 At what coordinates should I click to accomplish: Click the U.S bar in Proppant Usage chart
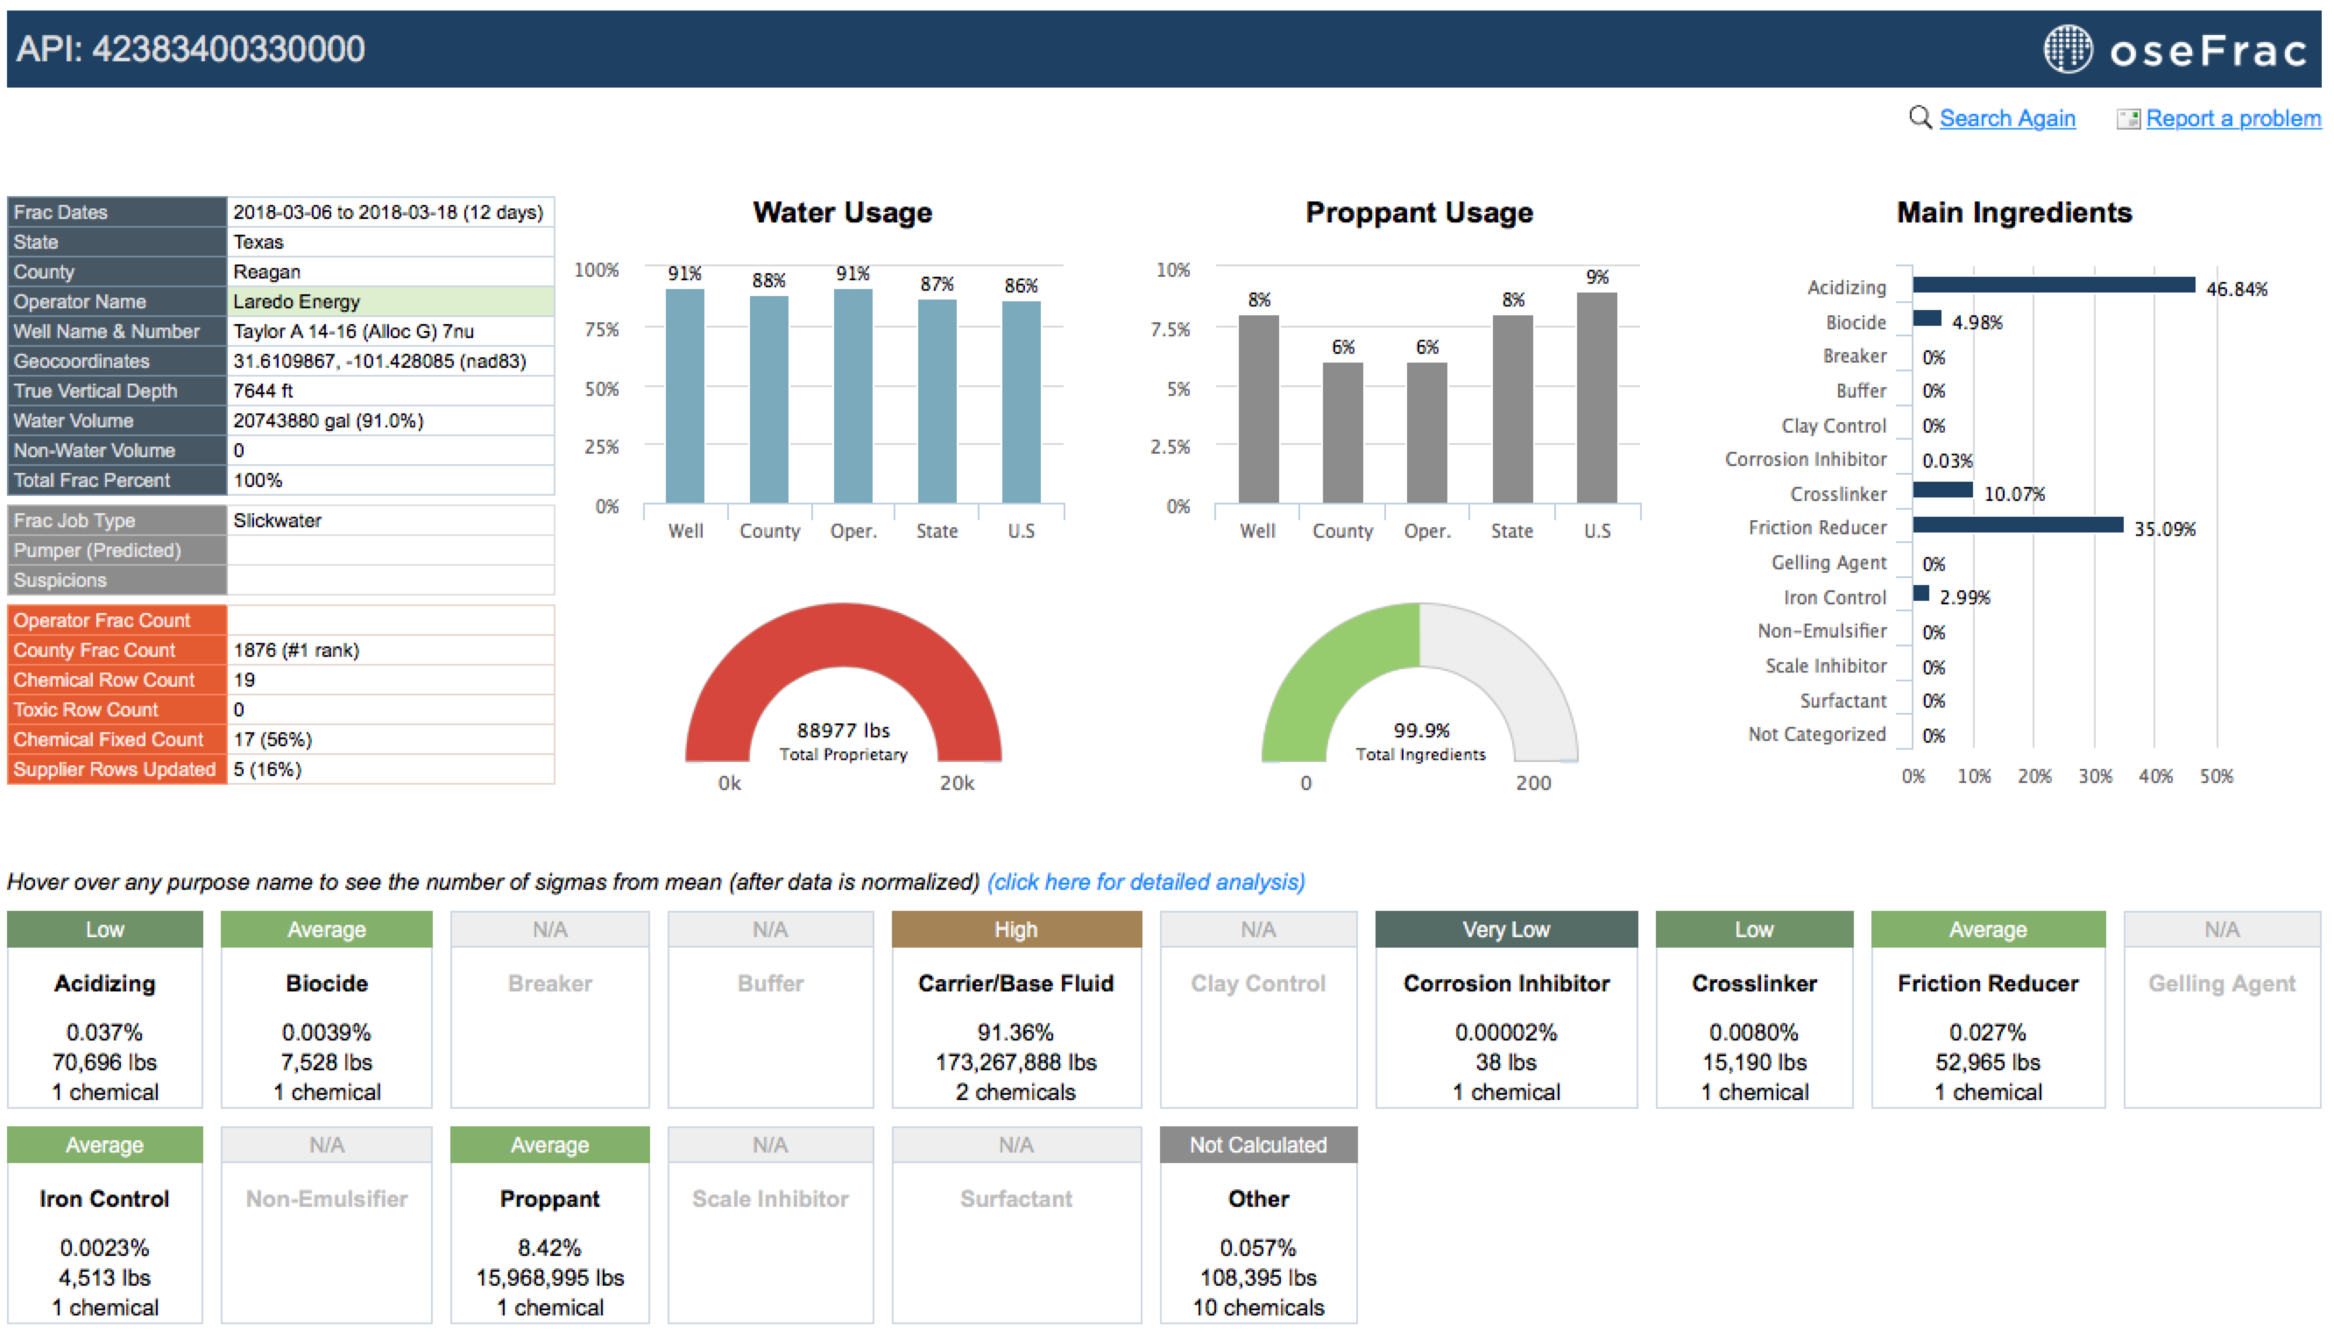[1597, 398]
